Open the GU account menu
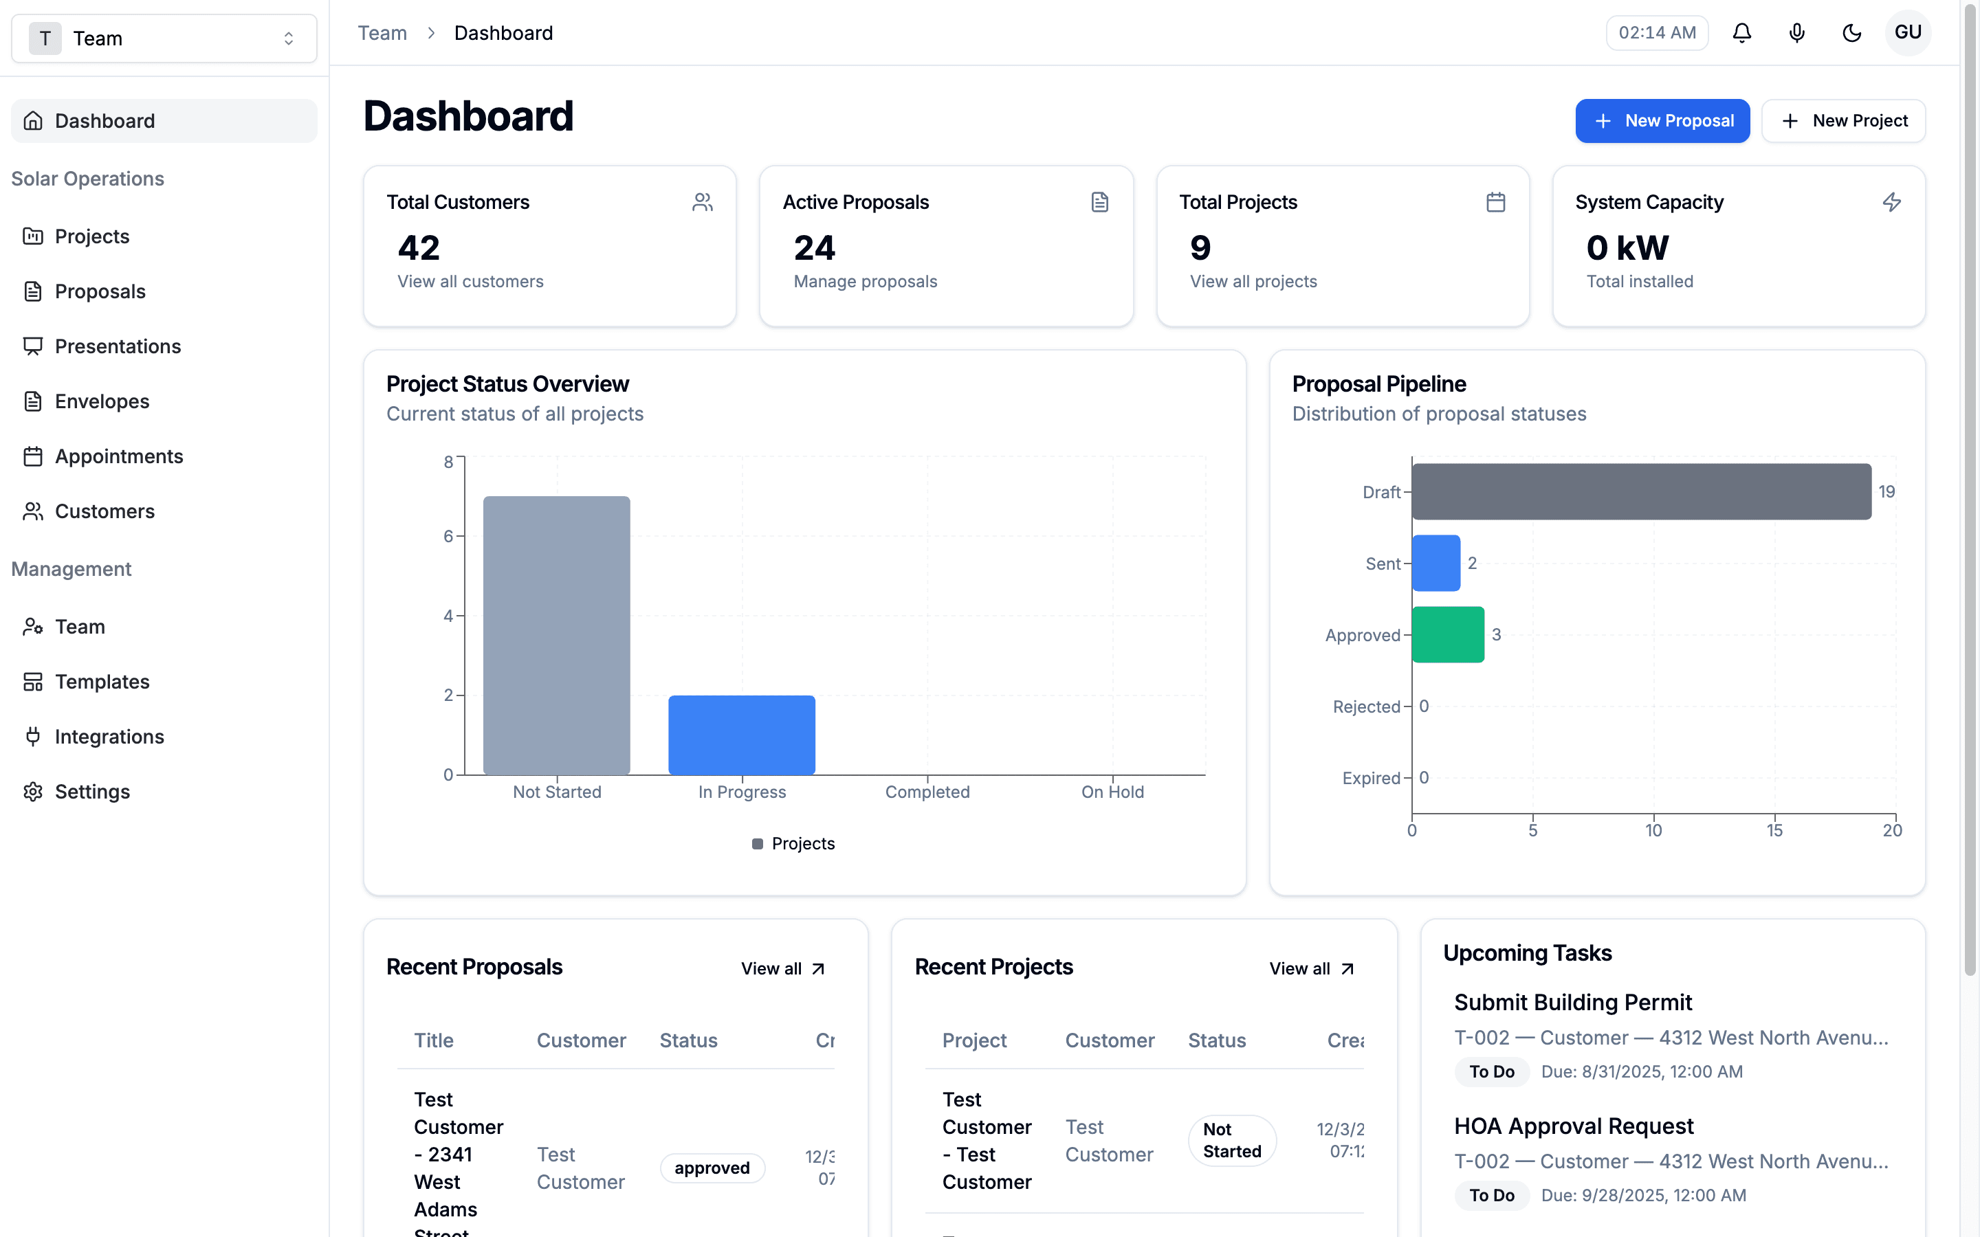Viewport: 1980px width, 1237px height. (x=1908, y=33)
